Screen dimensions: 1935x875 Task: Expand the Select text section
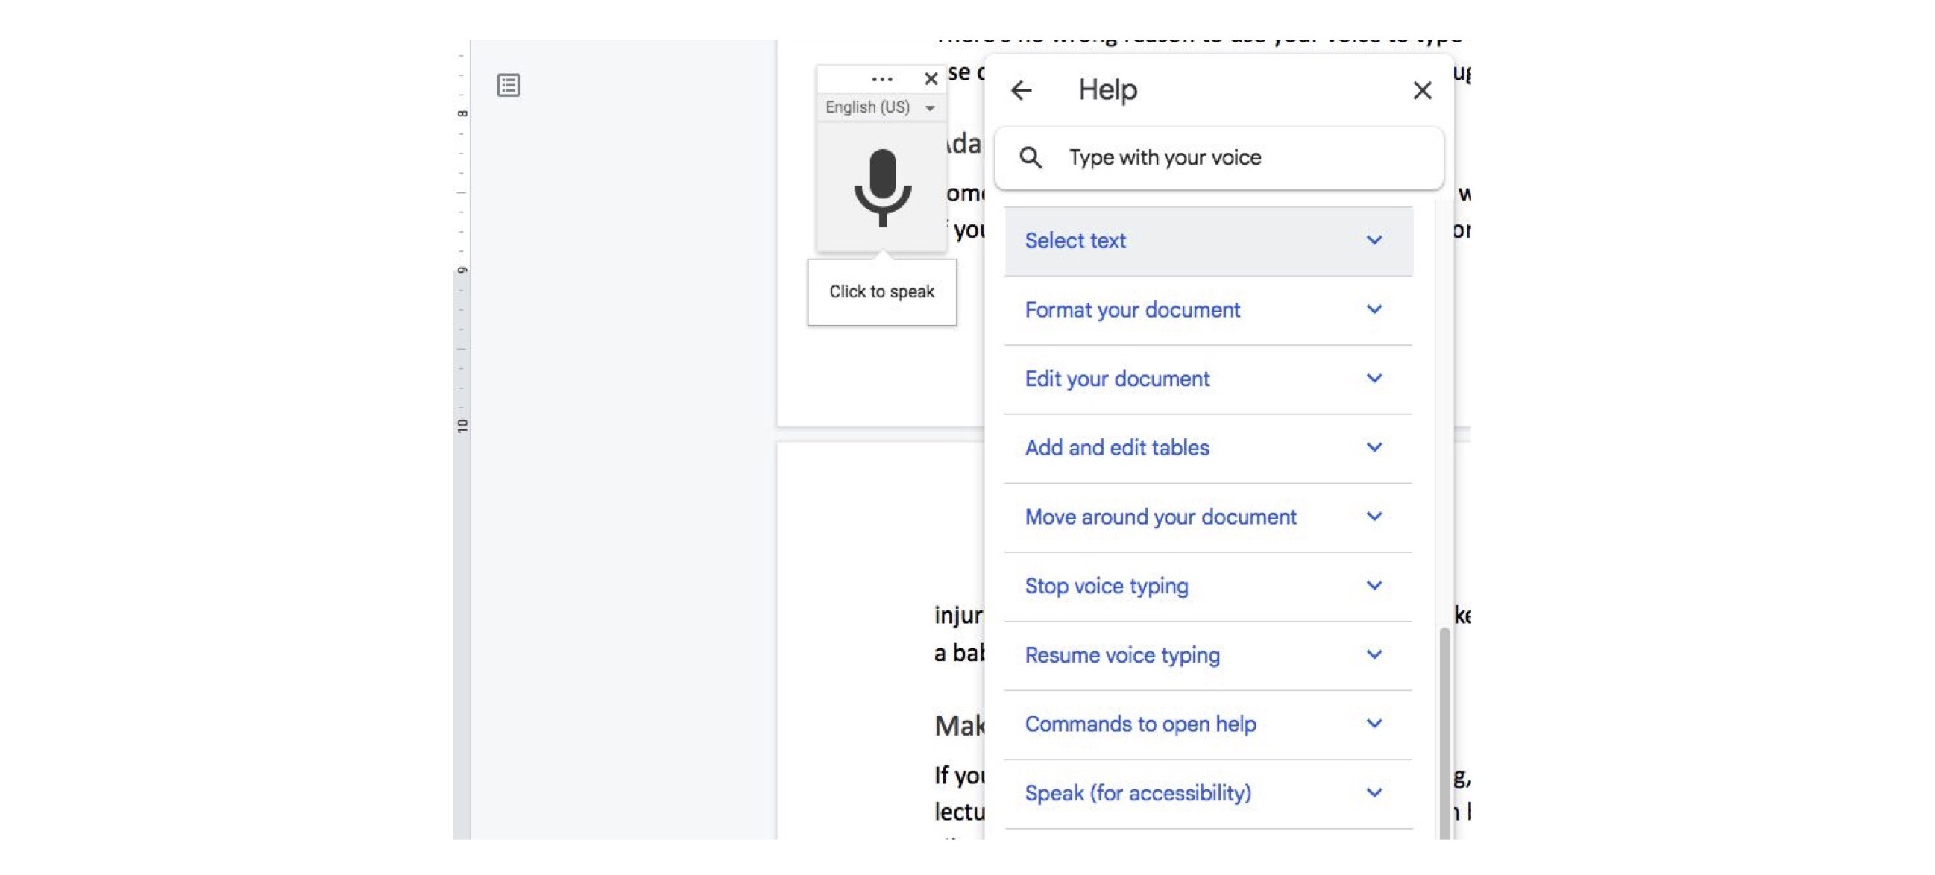pos(1374,241)
